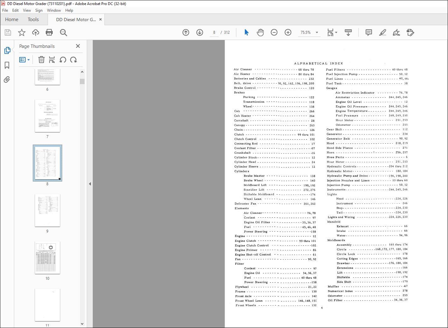448x328 pixels.
Task: Click the Save file icon
Action: 8,32
